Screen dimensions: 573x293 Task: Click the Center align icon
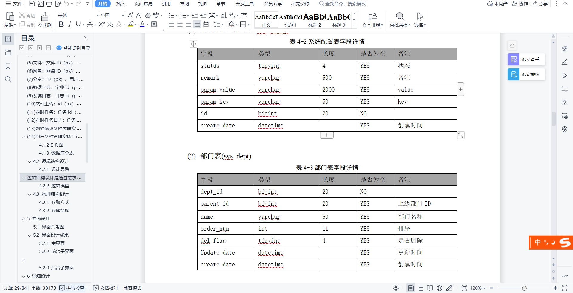[180, 24]
